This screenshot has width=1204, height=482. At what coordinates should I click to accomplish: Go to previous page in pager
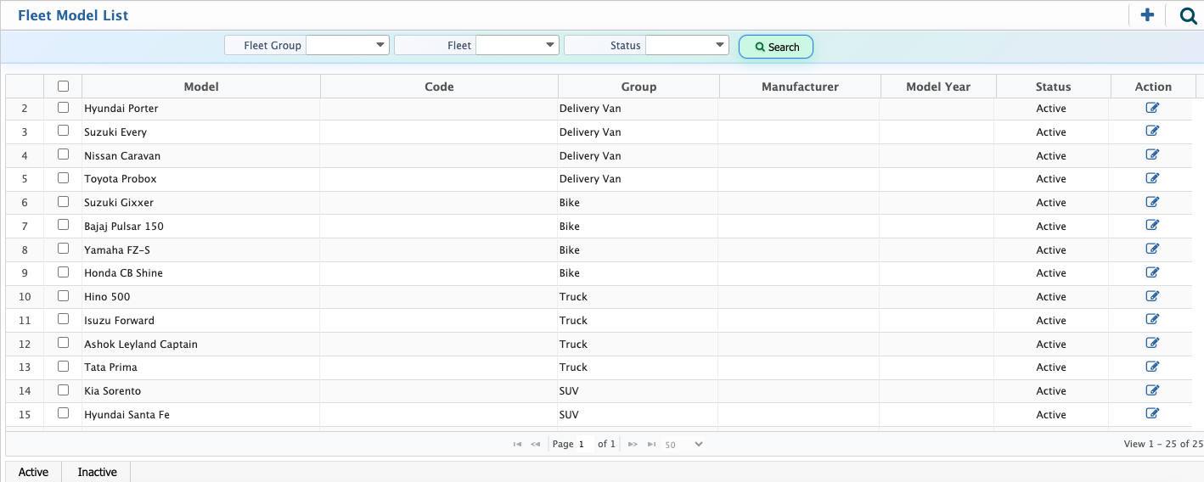click(x=536, y=444)
